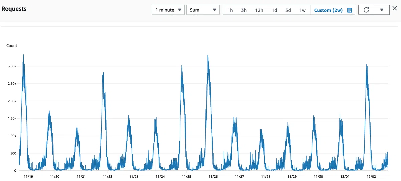Click the 12/02 date label
401x181 pixels.
371,177
